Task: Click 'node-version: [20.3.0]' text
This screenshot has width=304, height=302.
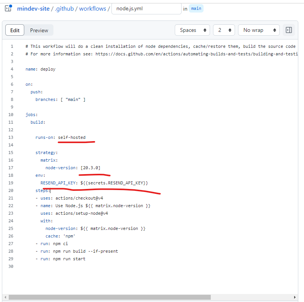Action: click(x=73, y=168)
